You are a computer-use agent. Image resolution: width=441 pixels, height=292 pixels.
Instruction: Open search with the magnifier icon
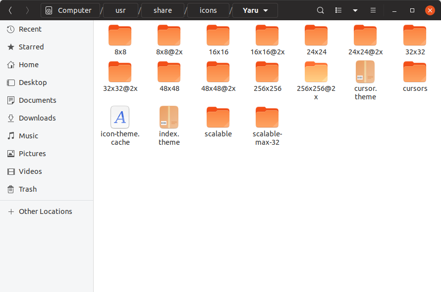[x=320, y=10]
